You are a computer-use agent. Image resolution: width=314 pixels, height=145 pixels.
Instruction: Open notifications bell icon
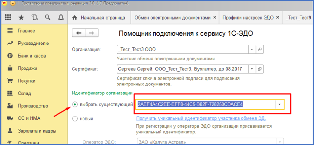pyautogui.click(x=61, y=18)
